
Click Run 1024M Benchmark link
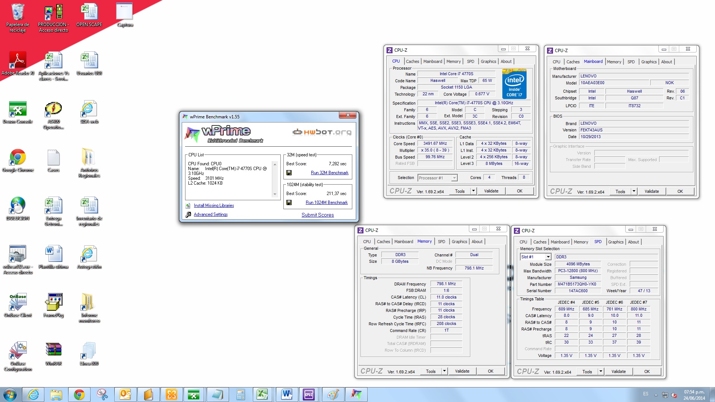pyautogui.click(x=327, y=202)
